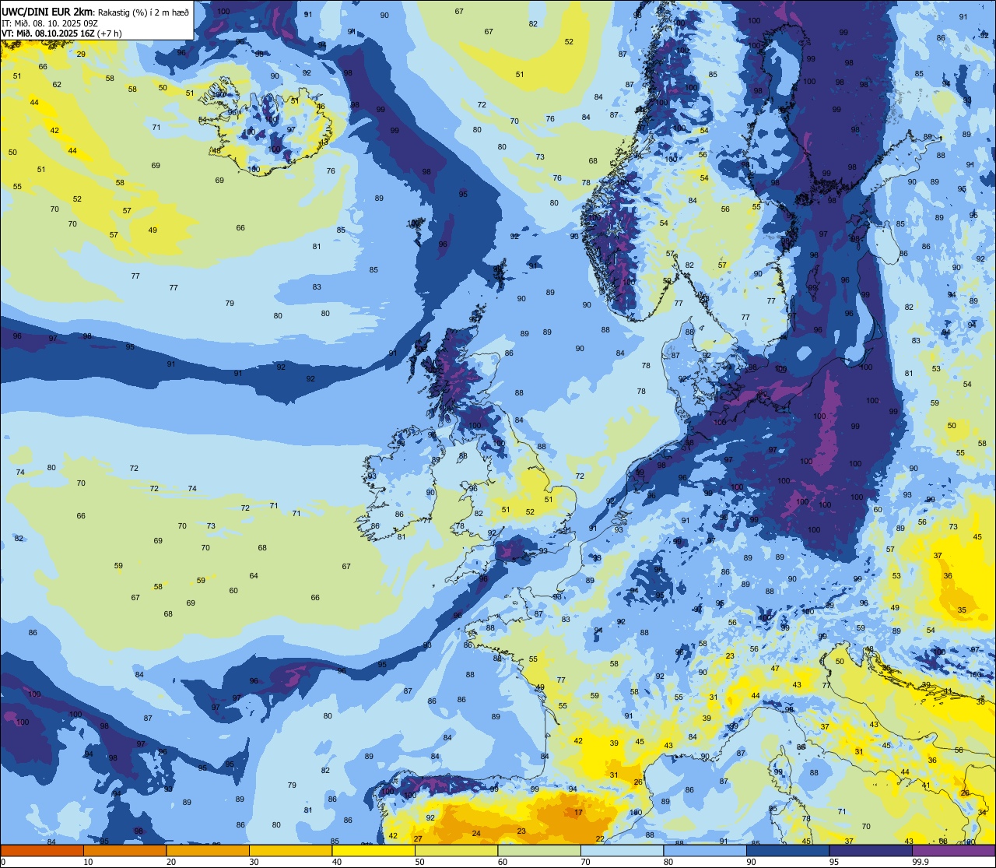Click the 20–30% amber legend swatch

coord(208,850)
